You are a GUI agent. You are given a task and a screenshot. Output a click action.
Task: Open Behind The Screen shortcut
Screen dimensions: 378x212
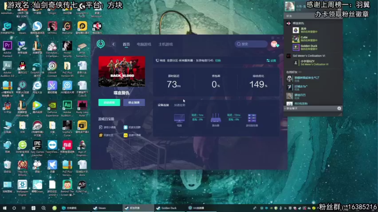[x=67, y=188]
